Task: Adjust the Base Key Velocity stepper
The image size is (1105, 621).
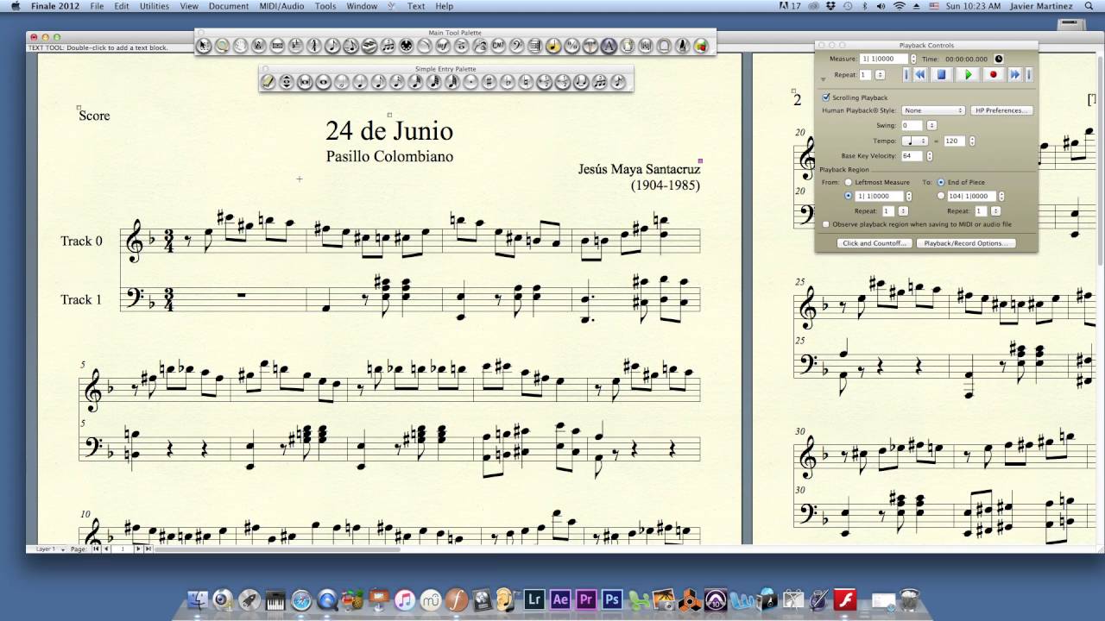Action: pos(929,156)
